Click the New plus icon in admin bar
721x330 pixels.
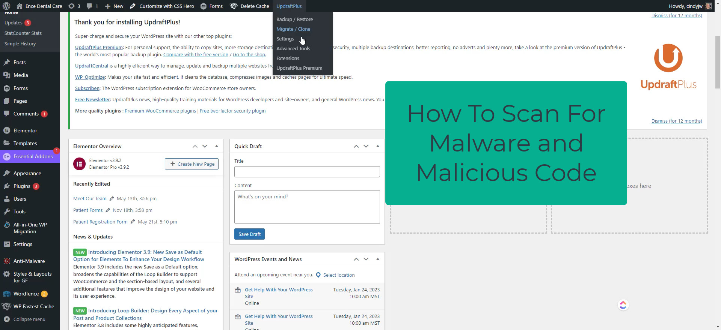tap(107, 6)
